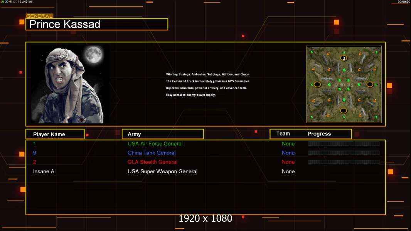Click the USA Air Force General army entry
Viewport: 411px width, 231px height.
pyautogui.click(x=155, y=144)
